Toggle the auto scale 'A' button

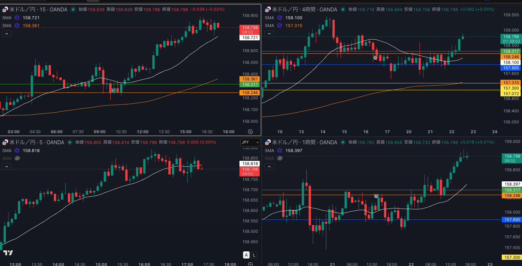click(x=246, y=255)
